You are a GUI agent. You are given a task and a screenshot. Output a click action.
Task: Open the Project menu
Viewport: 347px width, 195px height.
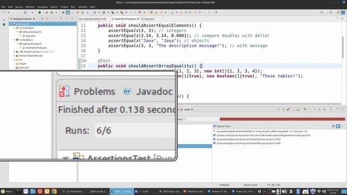[x=64, y=7]
